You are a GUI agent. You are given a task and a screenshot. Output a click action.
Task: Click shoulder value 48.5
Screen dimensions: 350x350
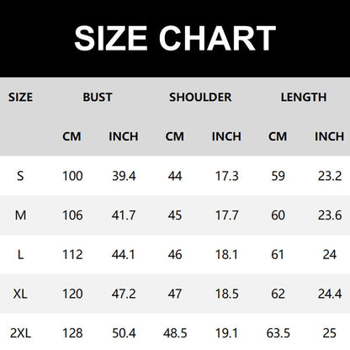(175, 333)
